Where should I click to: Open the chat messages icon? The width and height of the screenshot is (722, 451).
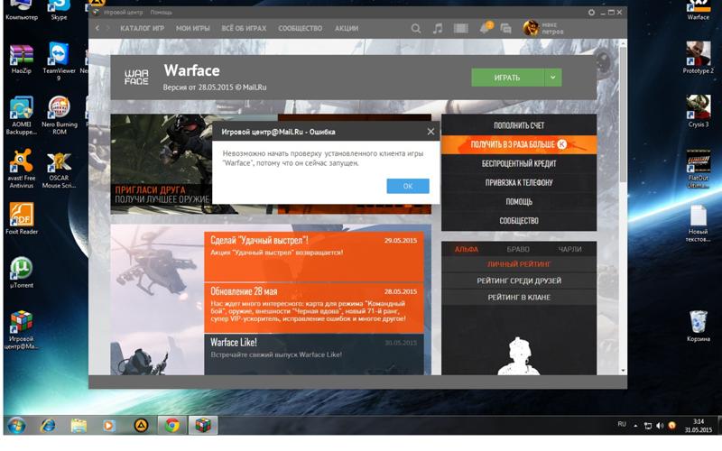pyautogui.click(x=505, y=29)
